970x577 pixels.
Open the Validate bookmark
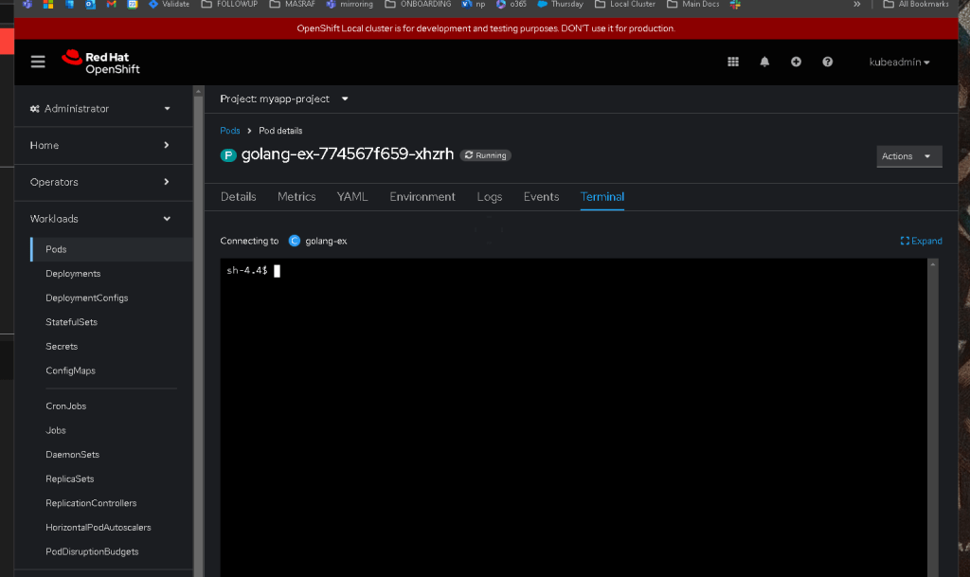click(x=169, y=5)
